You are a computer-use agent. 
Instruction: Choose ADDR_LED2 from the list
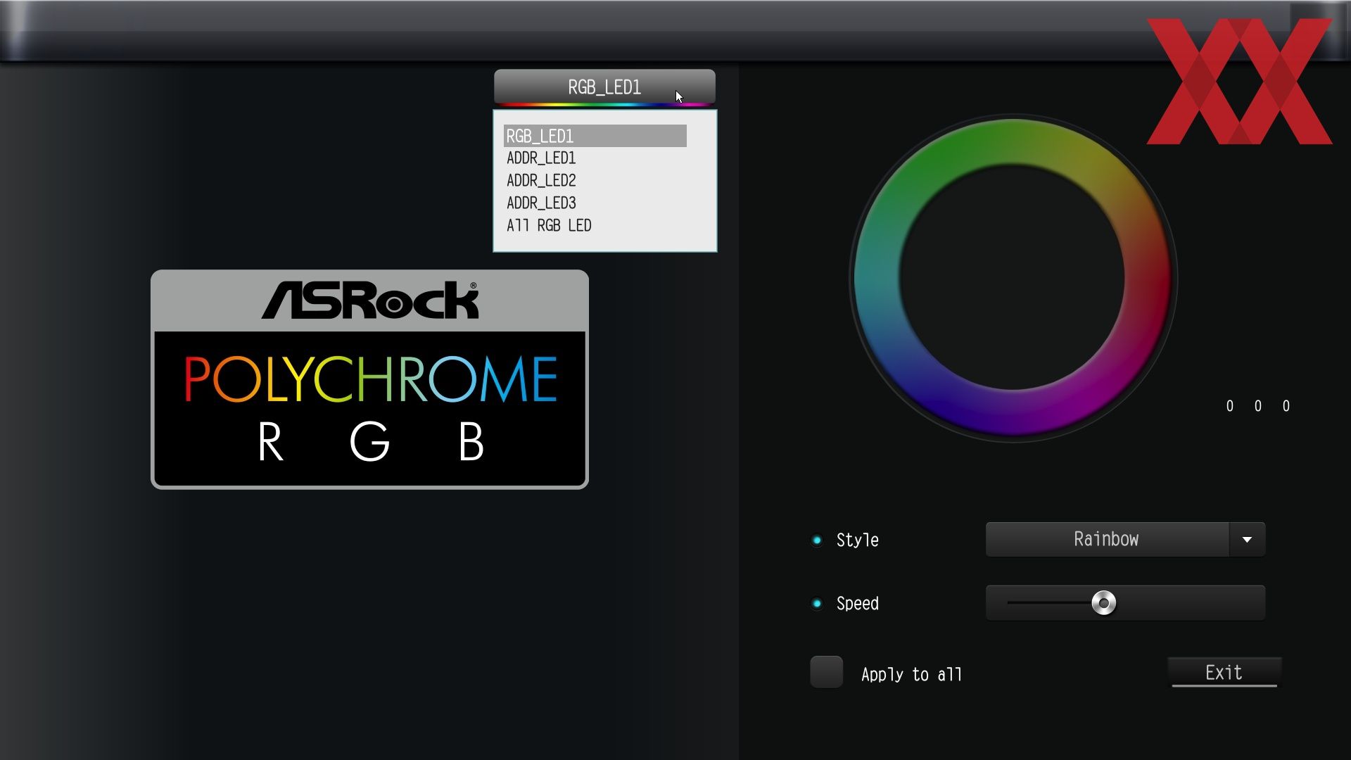541,181
